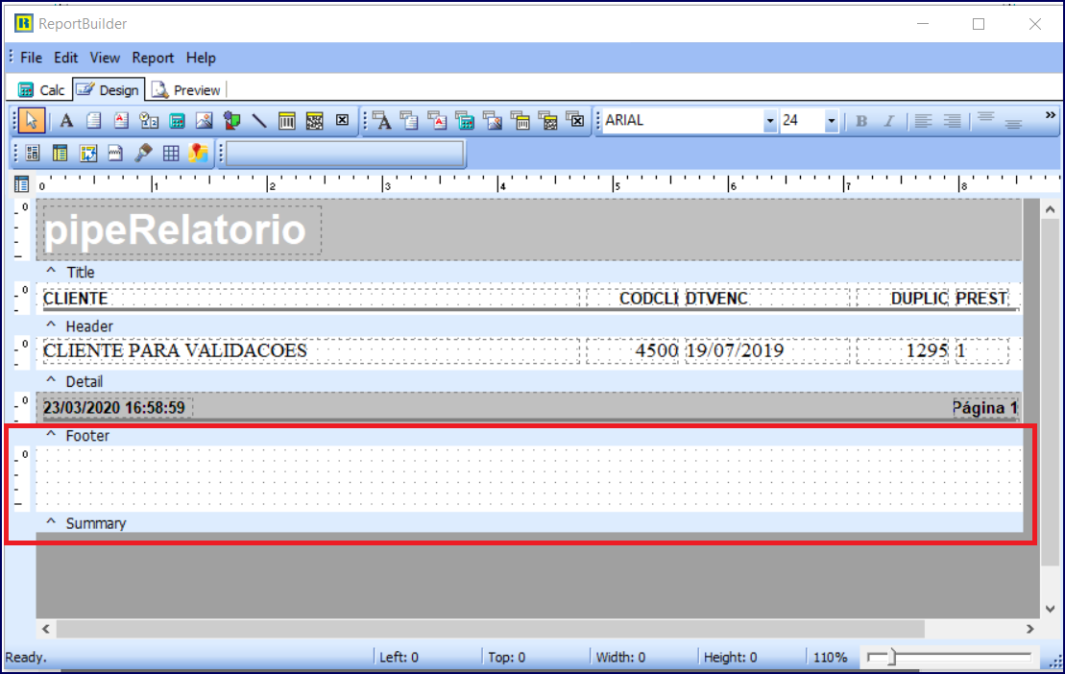Pick the Memo component tool
Image resolution: width=1065 pixels, height=674 pixels.
point(94,121)
